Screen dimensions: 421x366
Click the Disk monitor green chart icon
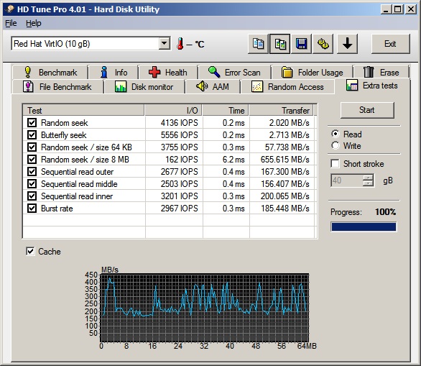121,87
